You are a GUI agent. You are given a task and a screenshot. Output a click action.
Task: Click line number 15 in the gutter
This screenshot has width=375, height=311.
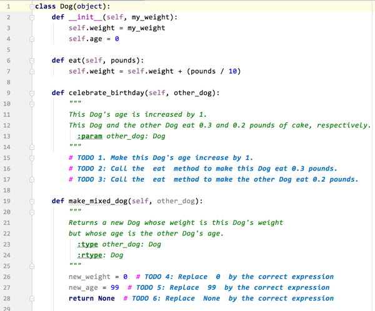pos(7,158)
